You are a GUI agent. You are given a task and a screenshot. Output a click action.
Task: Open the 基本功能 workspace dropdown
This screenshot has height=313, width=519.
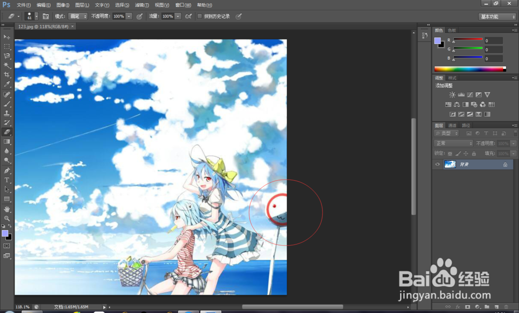tap(498, 17)
